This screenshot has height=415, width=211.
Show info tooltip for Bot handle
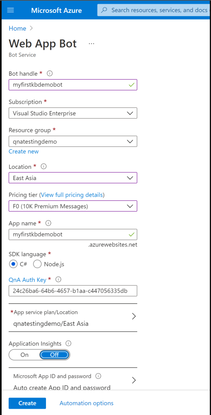(49, 73)
